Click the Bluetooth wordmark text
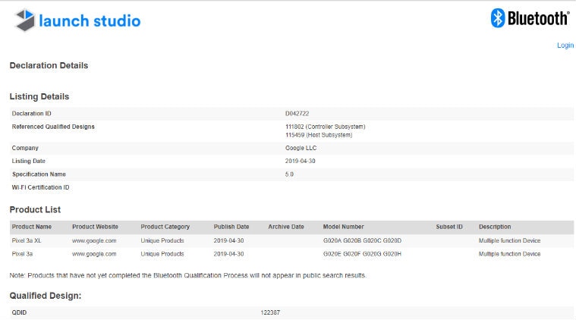 click(x=539, y=18)
